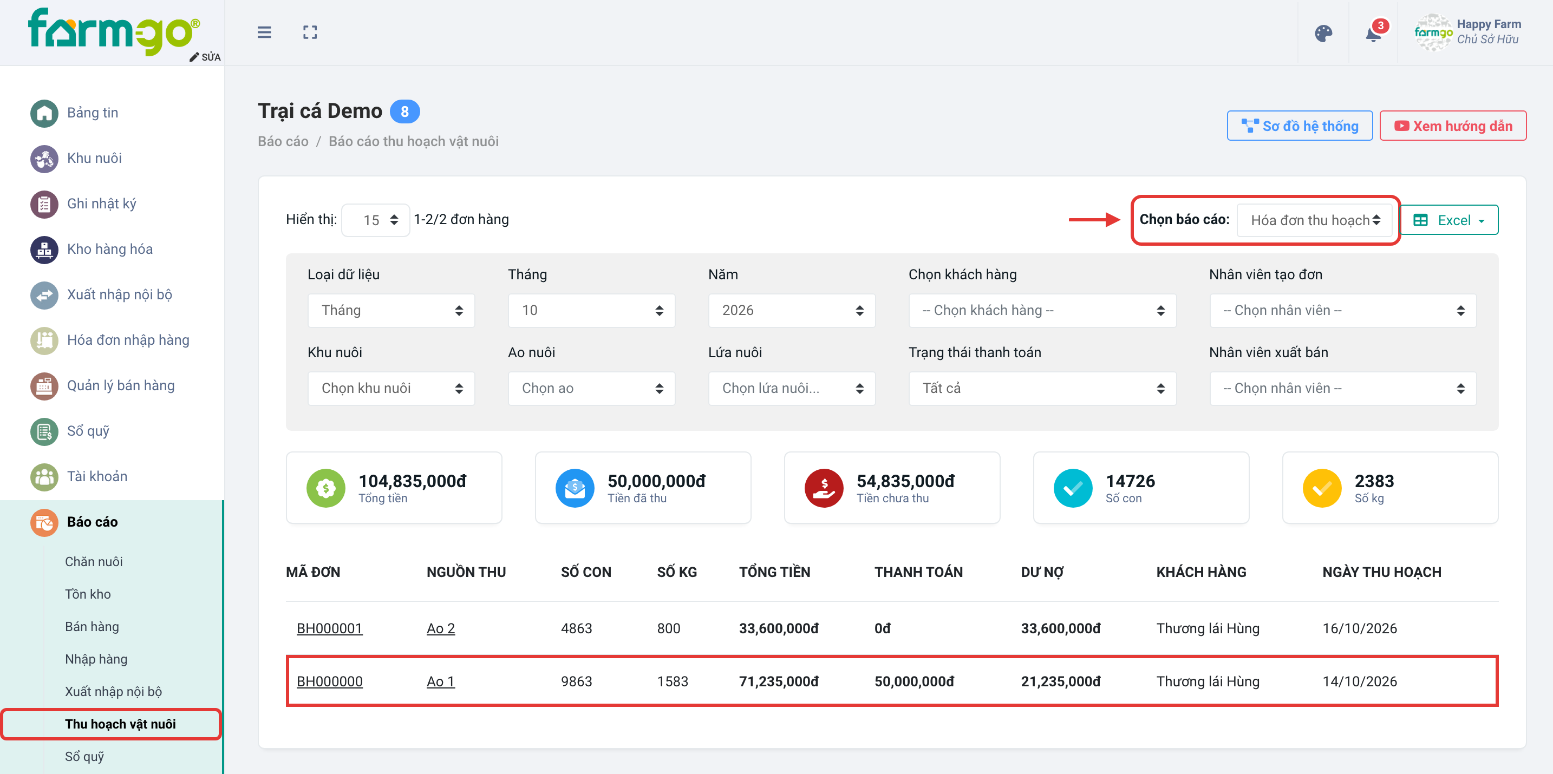Open the Loại dữ liệu dropdown
The width and height of the screenshot is (1553, 774).
[391, 311]
